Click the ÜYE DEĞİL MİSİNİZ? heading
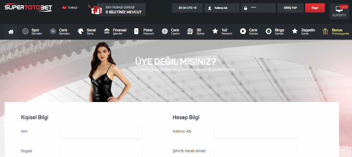 click(176, 62)
